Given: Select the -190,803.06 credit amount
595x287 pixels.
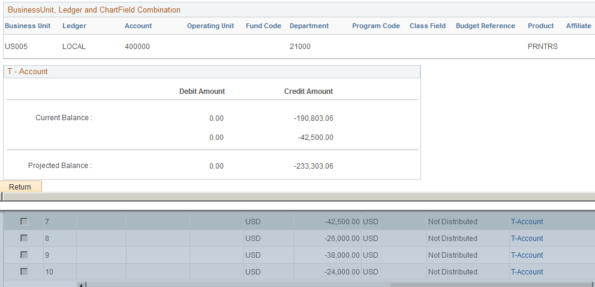Looking at the screenshot, I should tap(314, 118).
